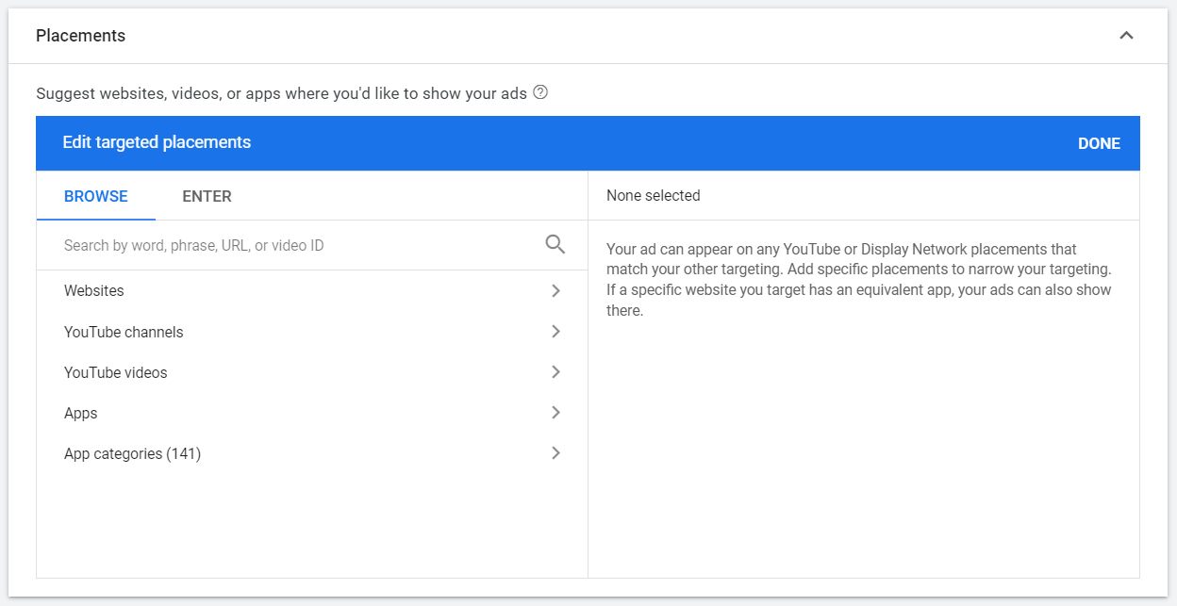
Task: Click the DONE button
Action: 1099,142
